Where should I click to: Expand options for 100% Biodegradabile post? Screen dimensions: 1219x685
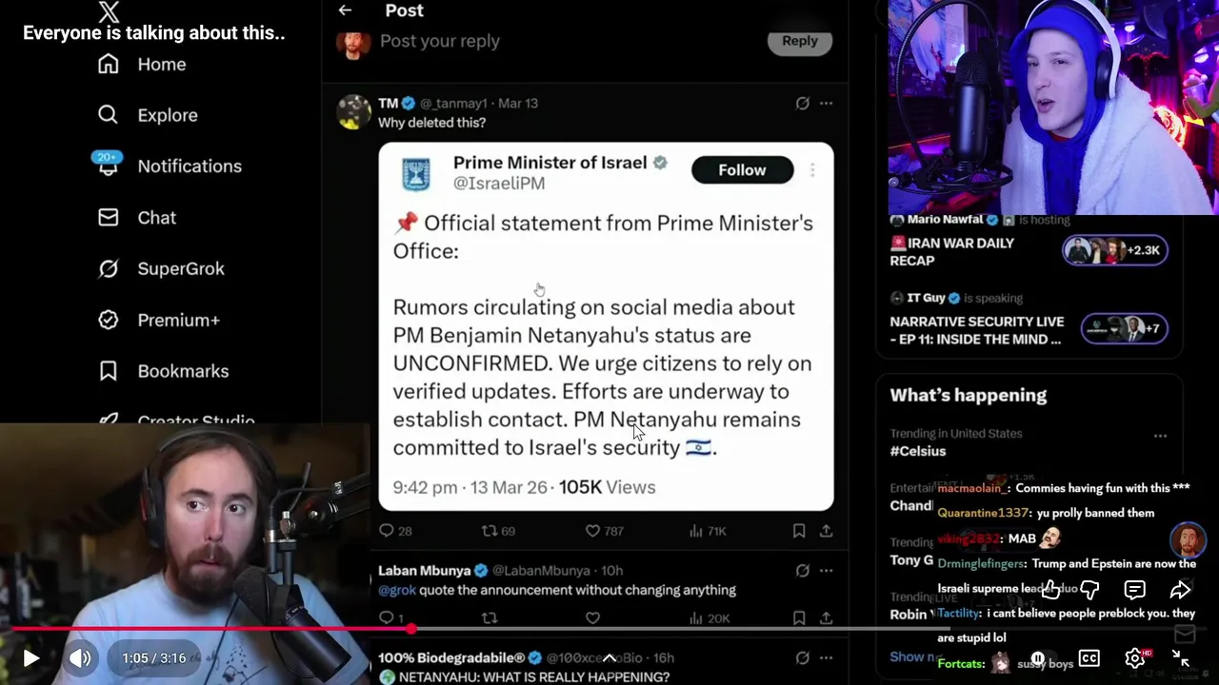(826, 657)
